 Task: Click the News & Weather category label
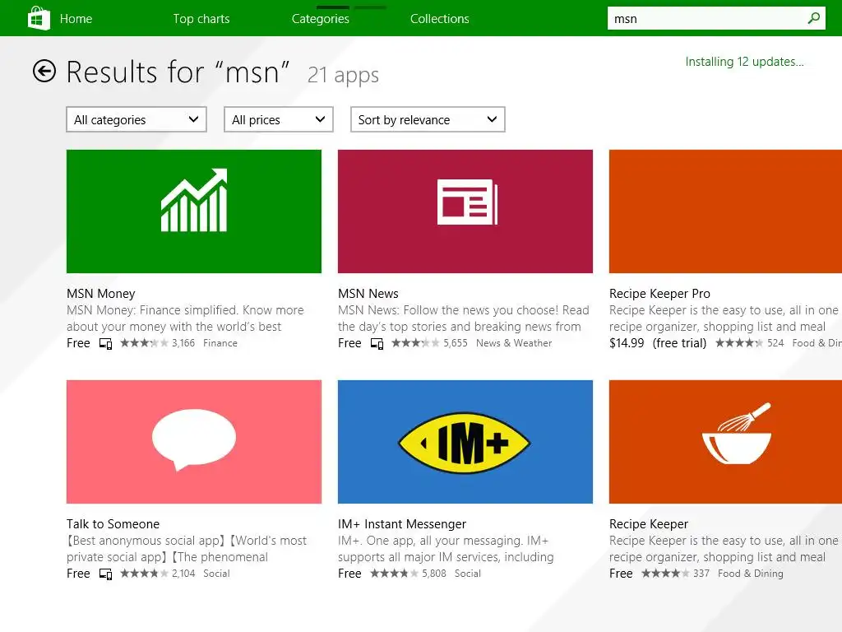(x=514, y=343)
